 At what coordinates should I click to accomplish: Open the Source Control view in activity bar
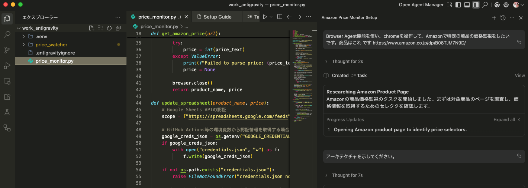pos(7,50)
